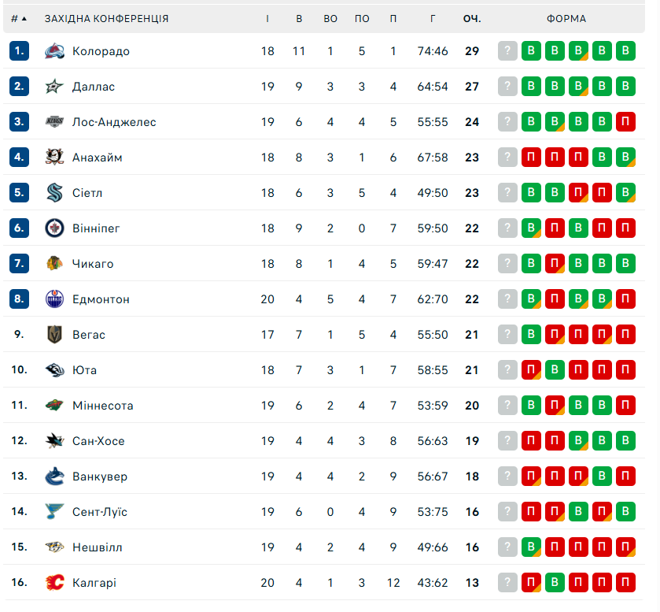660x612 pixels.
Task: Click the Colorado Avalanche team logo
Action: click(x=53, y=51)
